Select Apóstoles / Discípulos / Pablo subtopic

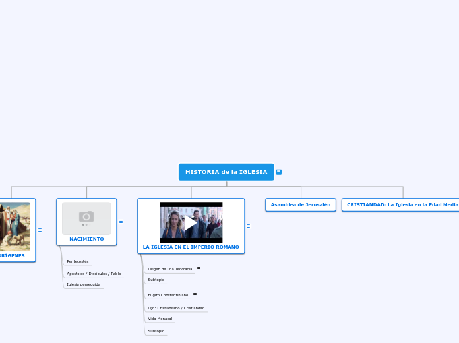pyautogui.click(x=94, y=274)
